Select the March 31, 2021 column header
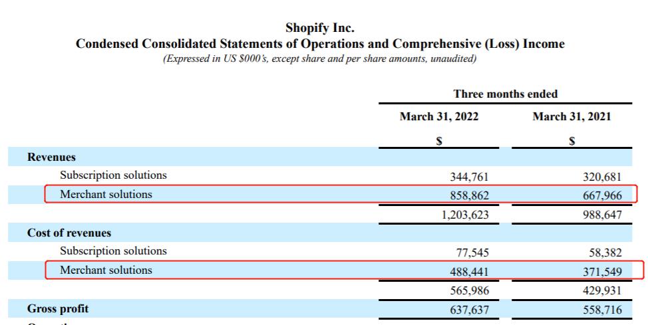Viewport: 648px width, 325px height. coord(571,117)
